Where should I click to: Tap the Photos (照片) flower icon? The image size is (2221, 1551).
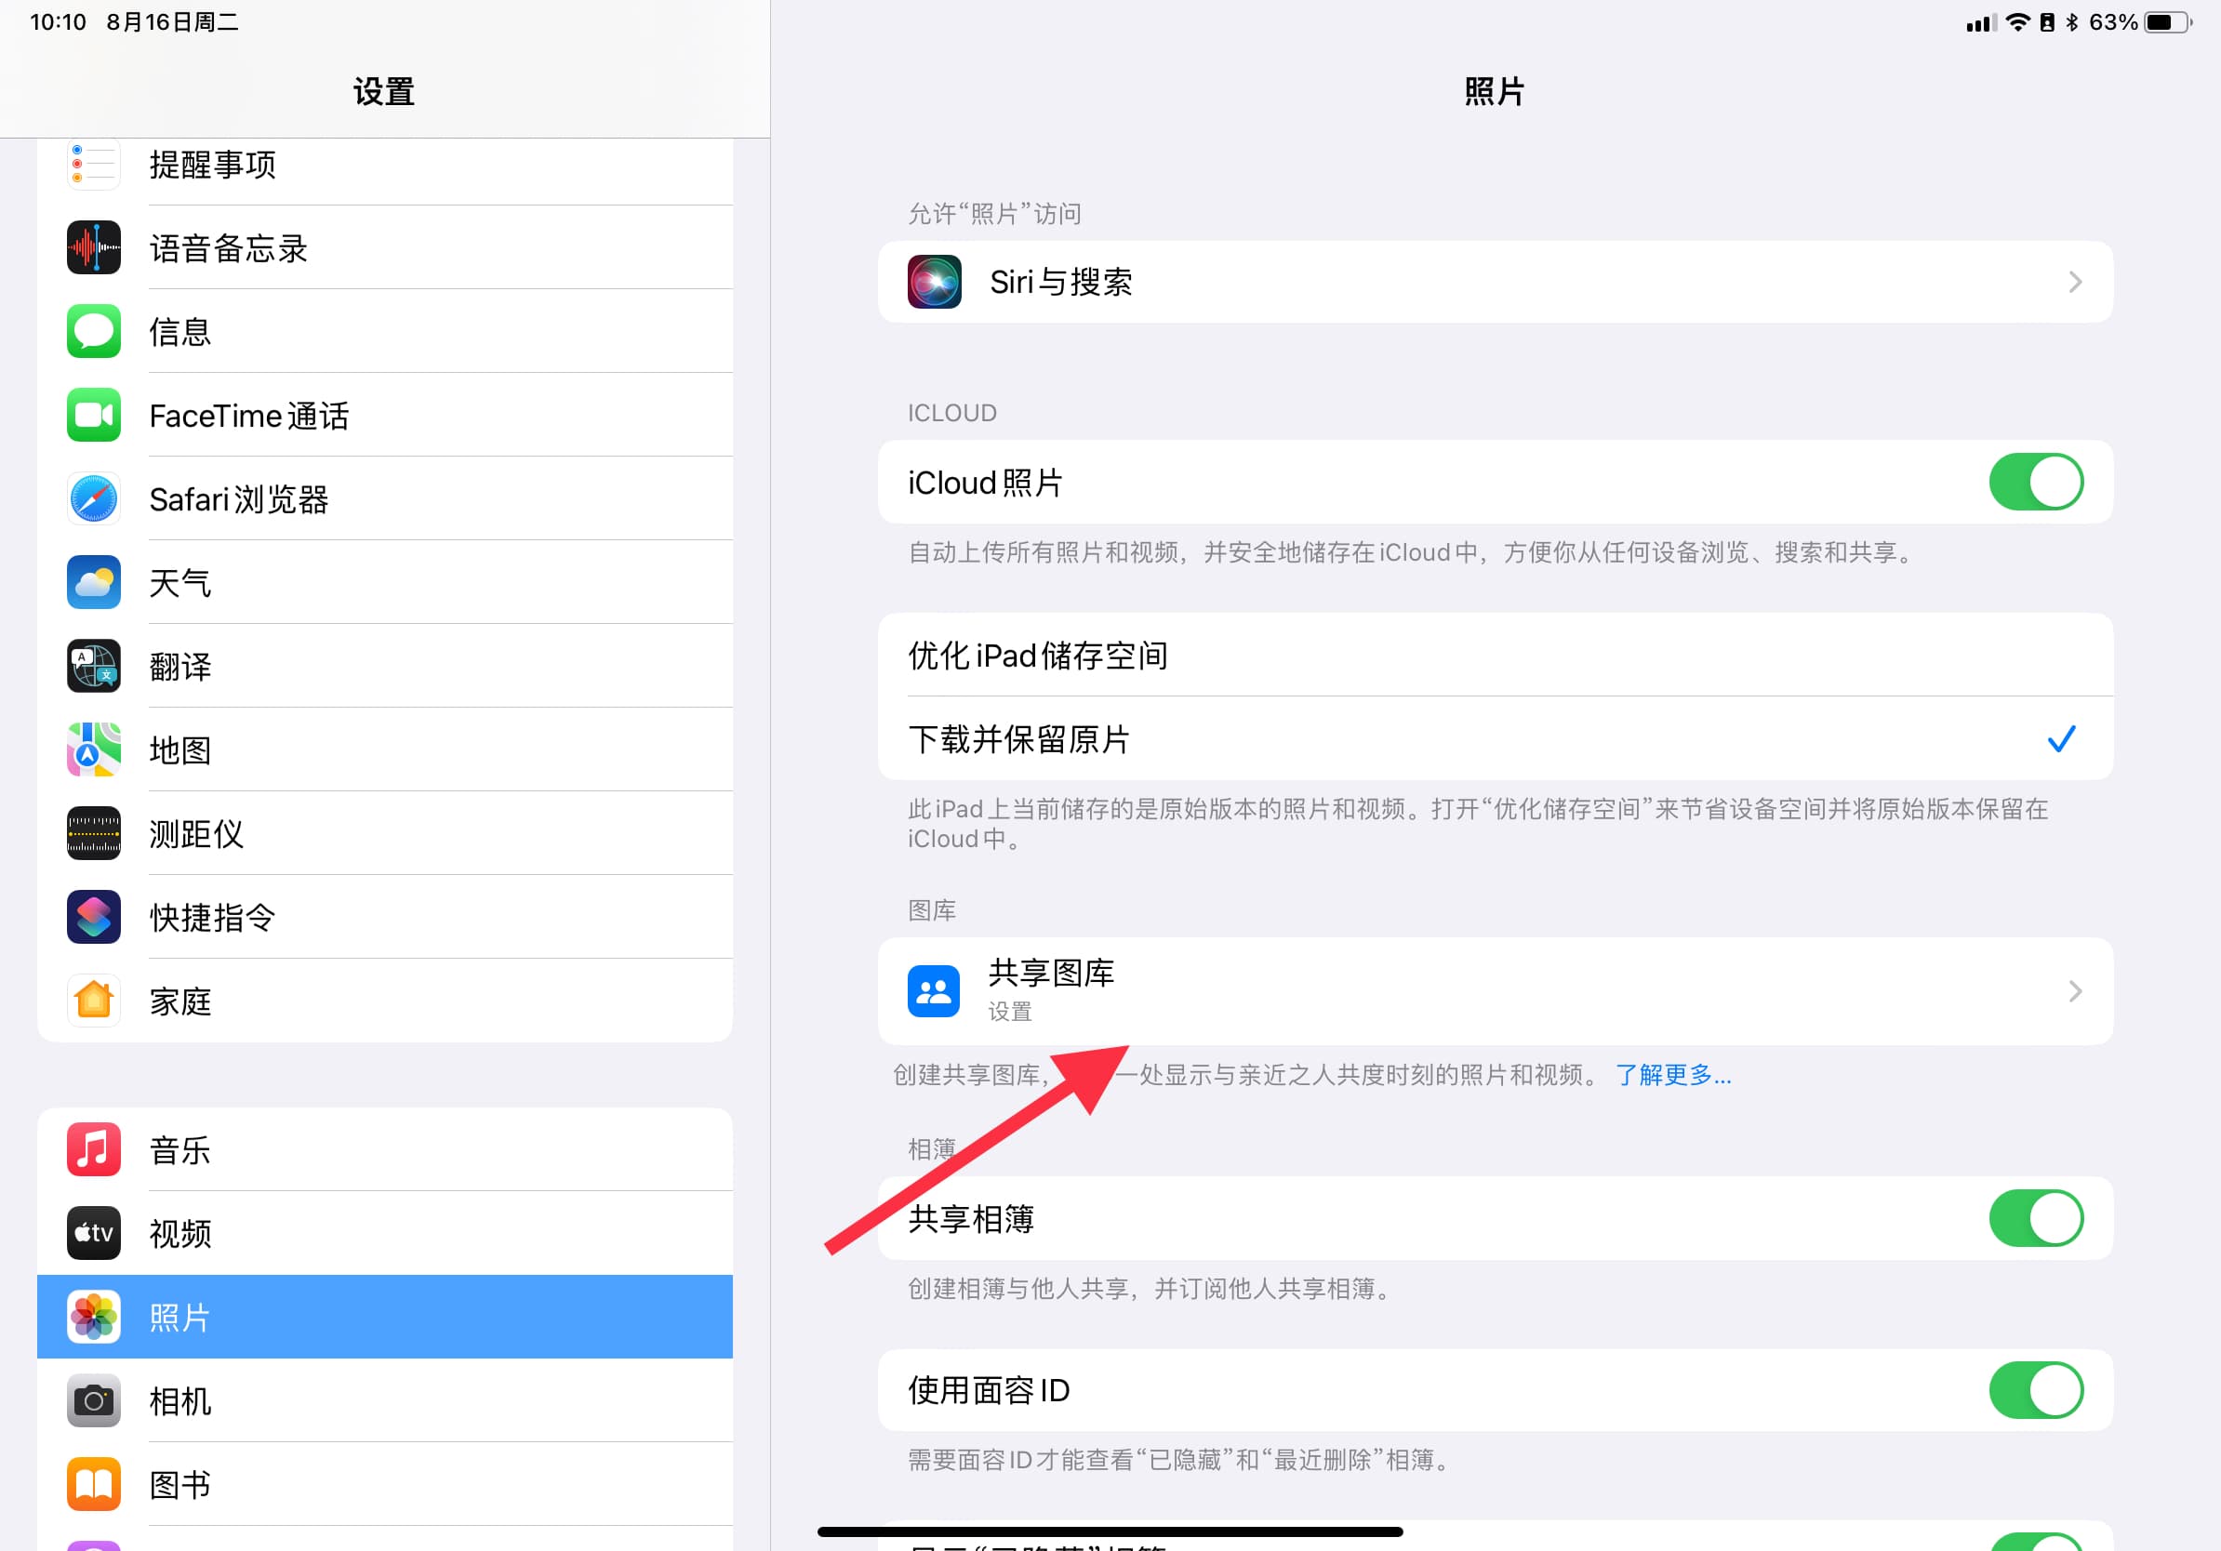[x=94, y=1317]
